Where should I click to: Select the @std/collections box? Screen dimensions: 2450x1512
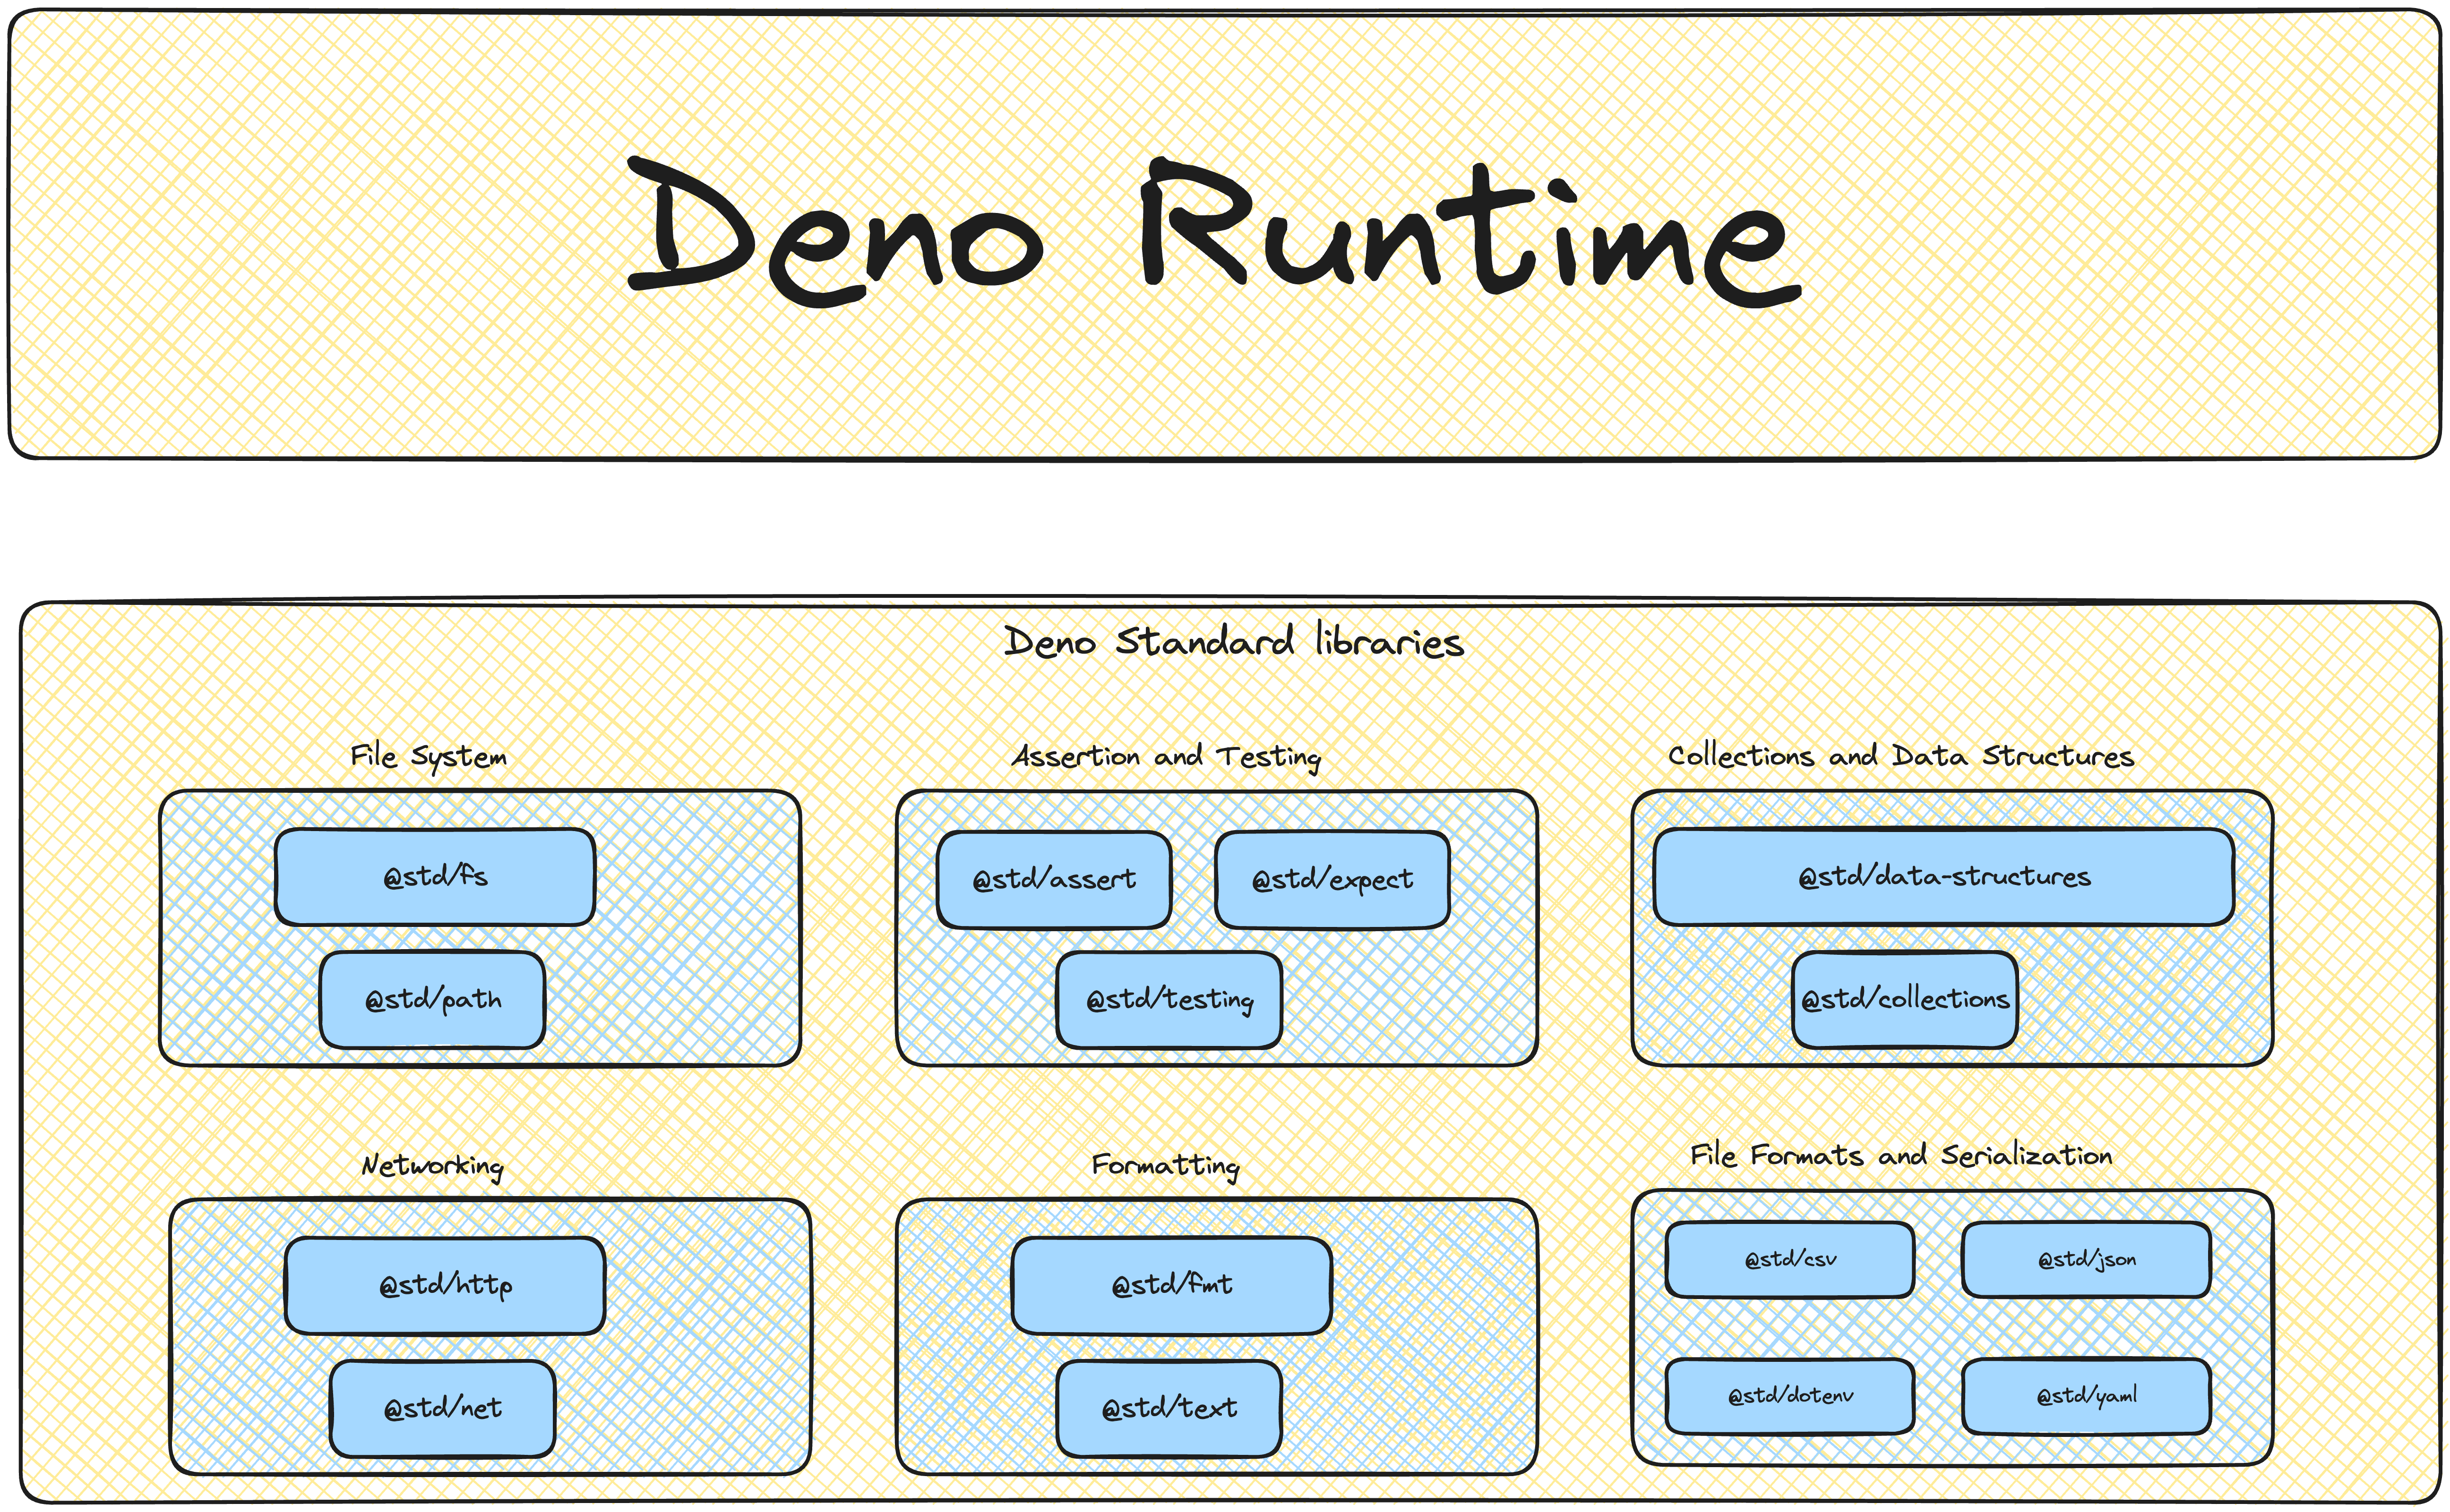1905,1000
